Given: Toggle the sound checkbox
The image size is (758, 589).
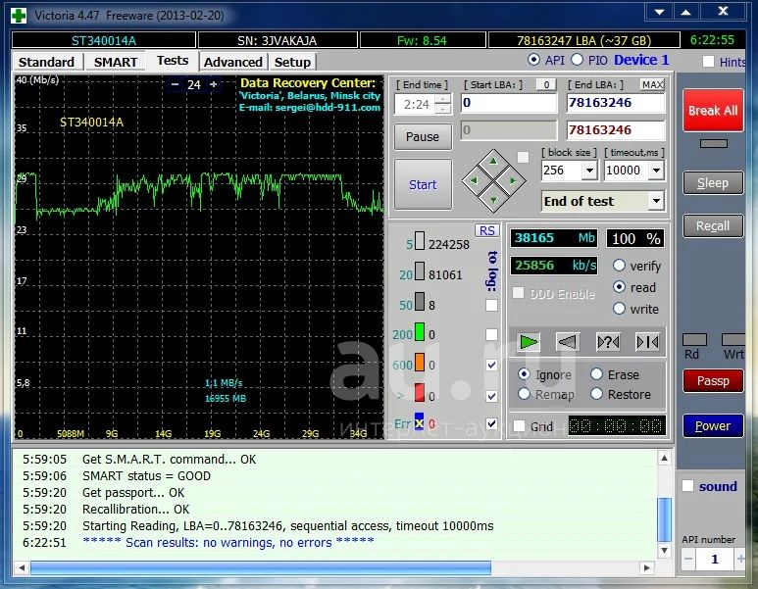Looking at the screenshot, I should [688, 486].
